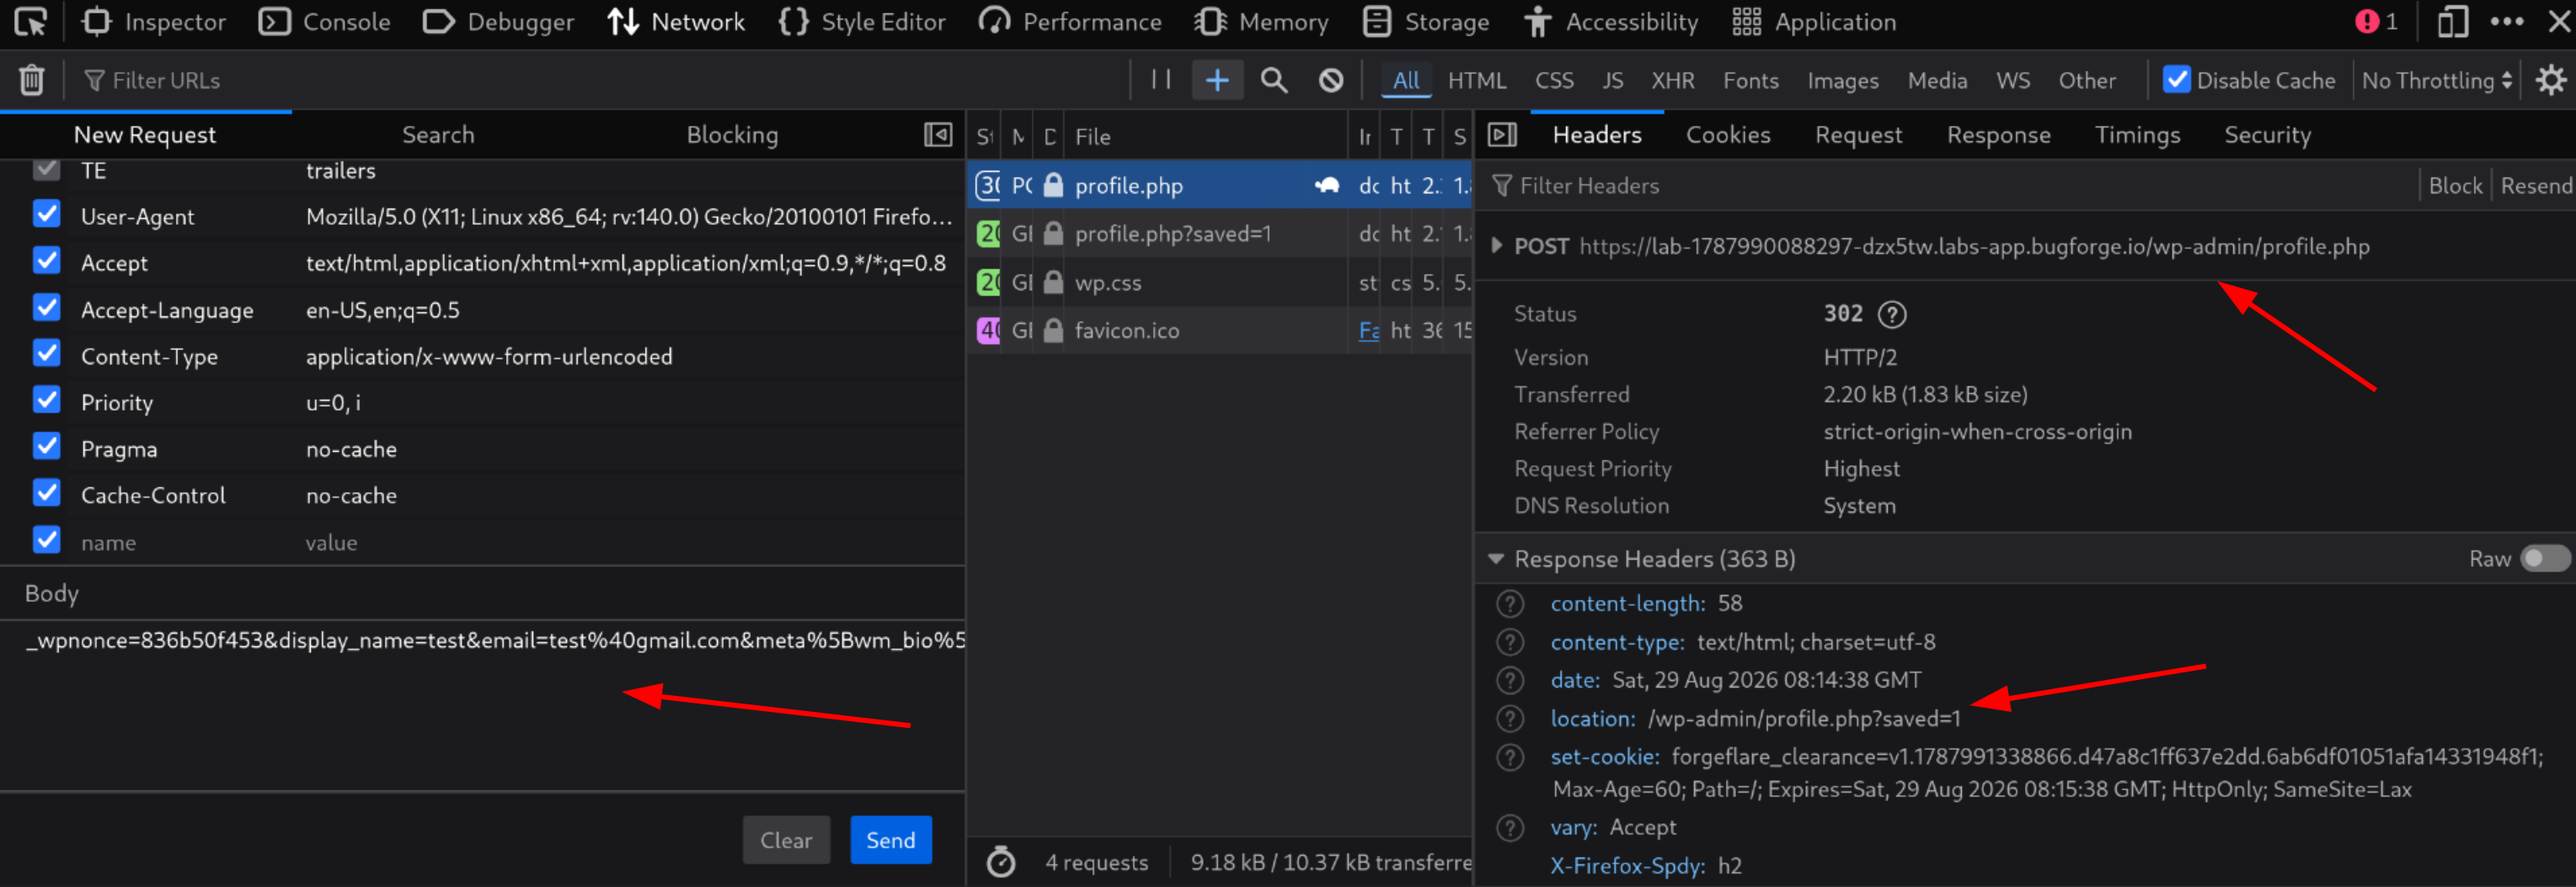Image resolution: width=2576 pixels, height=887 pixels.
Task: Open the Inspector panel
Action: (155, 22)
